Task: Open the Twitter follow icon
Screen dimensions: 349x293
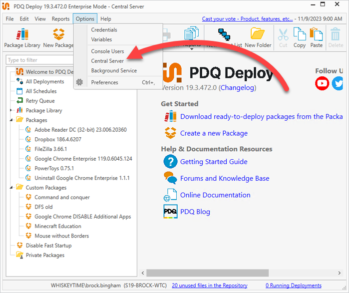Action: pyautogui.click(x=338, y=83)
